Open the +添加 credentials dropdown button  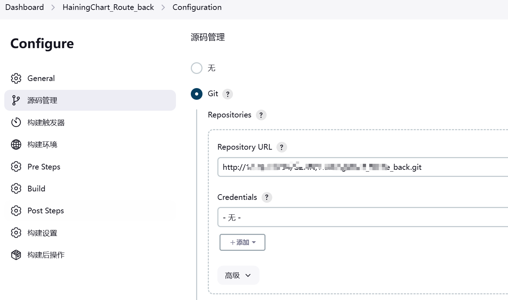pyautogui.click(x=242, y=242)
